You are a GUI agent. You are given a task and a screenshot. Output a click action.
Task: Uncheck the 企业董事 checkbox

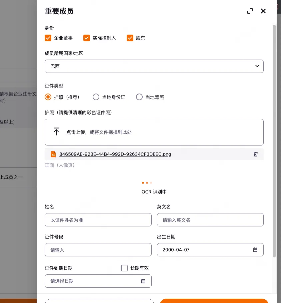coord(48,38)
